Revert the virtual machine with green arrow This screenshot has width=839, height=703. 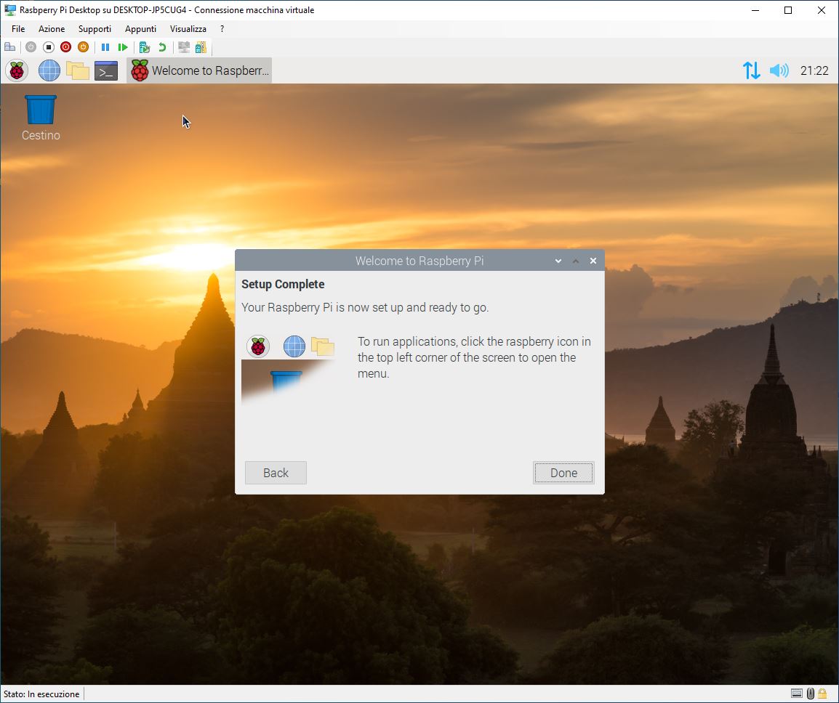point(162,47)
